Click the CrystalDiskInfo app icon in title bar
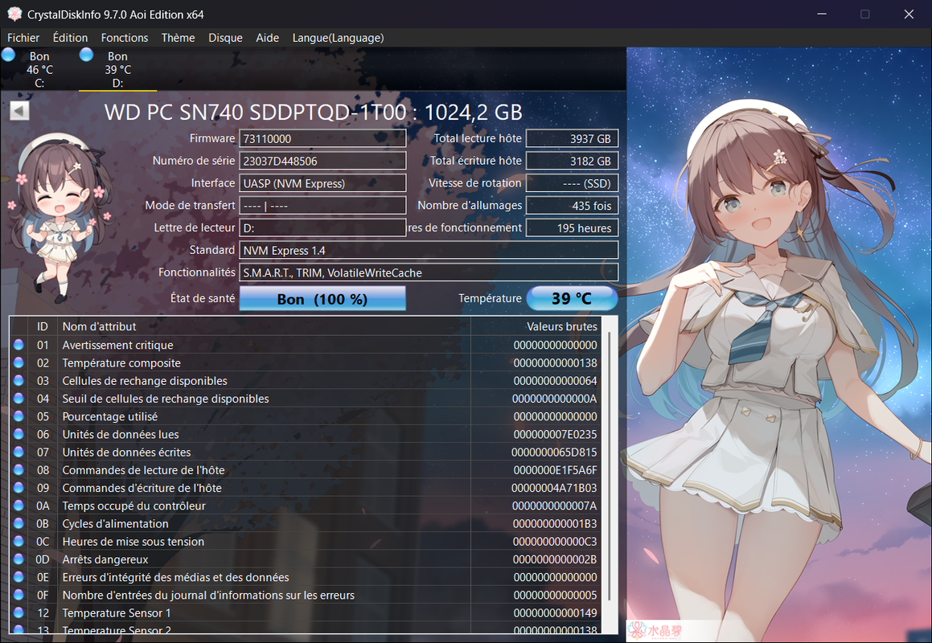The width and height of the screenshot is (932, 643). tap(14, 14)
